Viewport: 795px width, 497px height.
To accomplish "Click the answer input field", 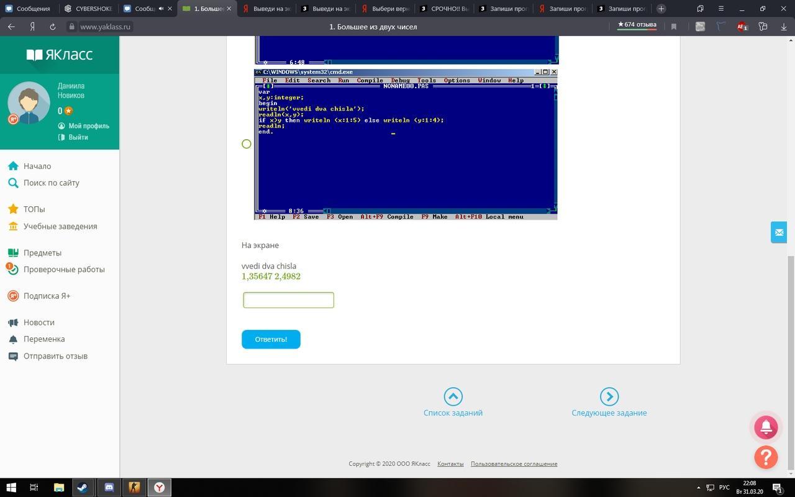I will coord(288,300).
